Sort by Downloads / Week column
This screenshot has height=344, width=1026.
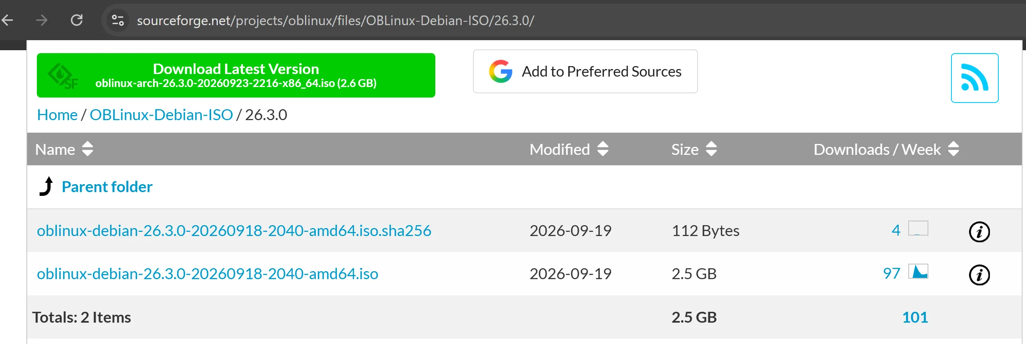[886, 149]
